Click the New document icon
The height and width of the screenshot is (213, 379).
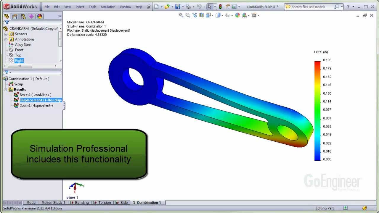(156, 7)
